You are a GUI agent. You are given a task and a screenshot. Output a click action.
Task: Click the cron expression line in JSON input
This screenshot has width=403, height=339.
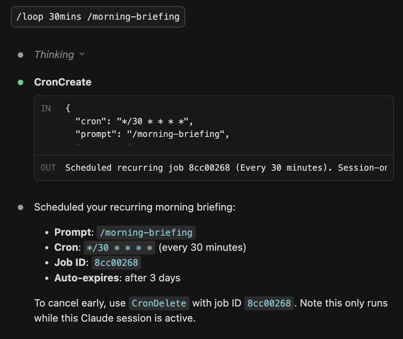[134, 121]
